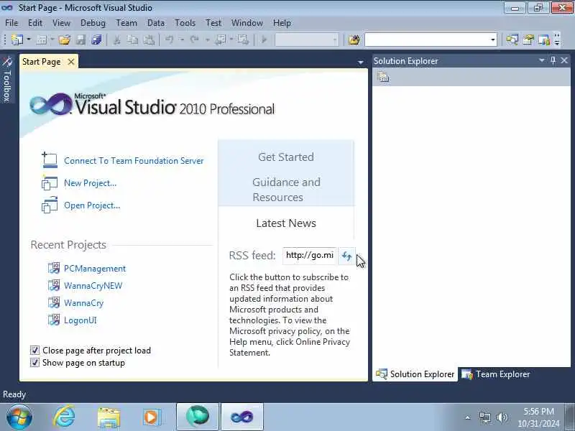Screen dimensions: 575x431
Task: Click the New Project toolbar icon
Action: click(x=17, y=40)
